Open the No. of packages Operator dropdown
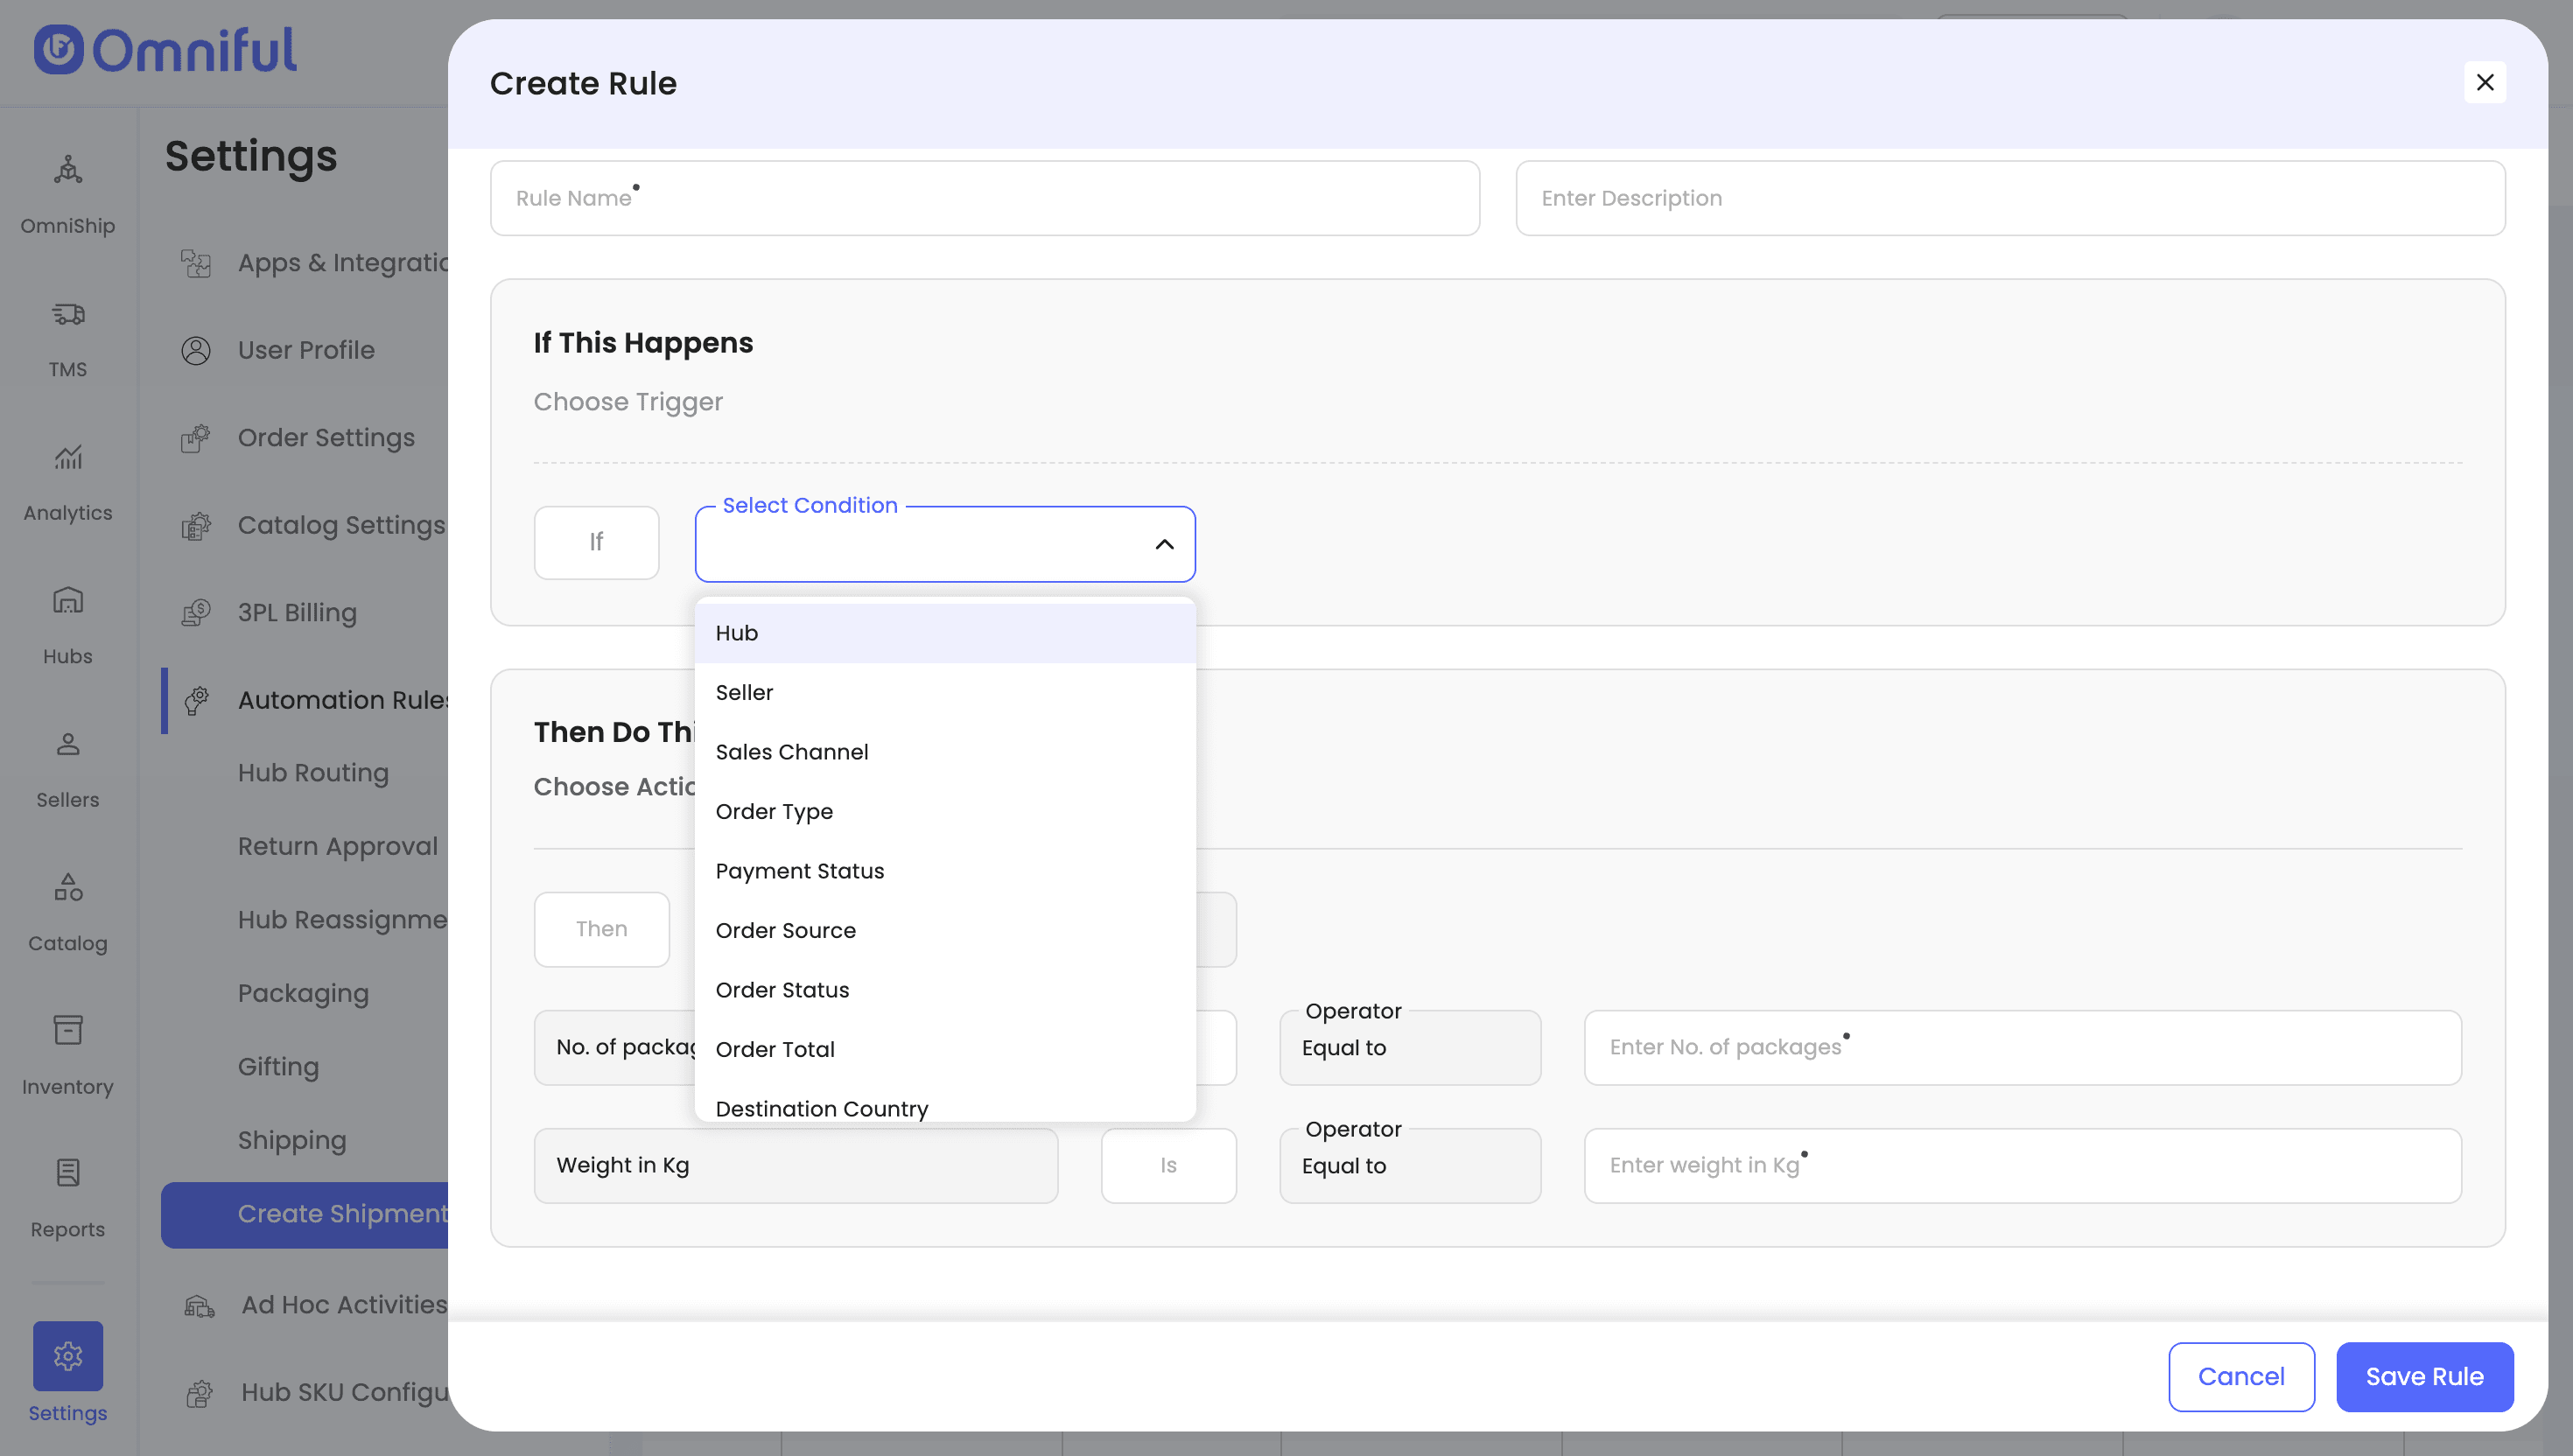Screen dimensions: 2573x1456 point(1409,1048)
